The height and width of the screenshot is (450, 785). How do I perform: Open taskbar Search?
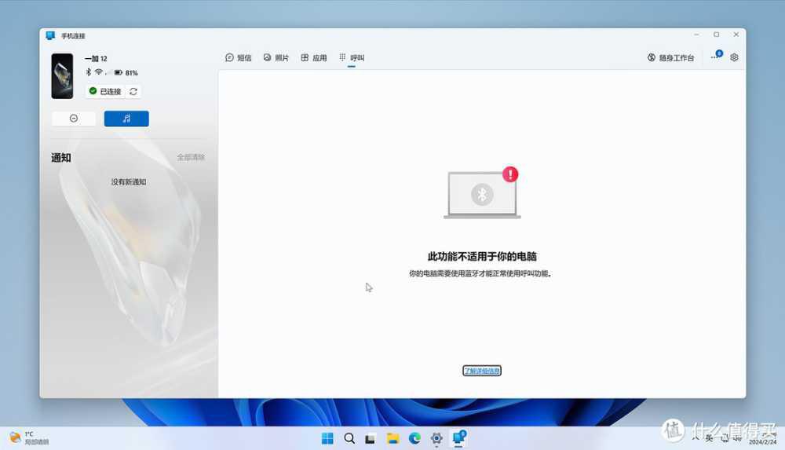[349, 438]
